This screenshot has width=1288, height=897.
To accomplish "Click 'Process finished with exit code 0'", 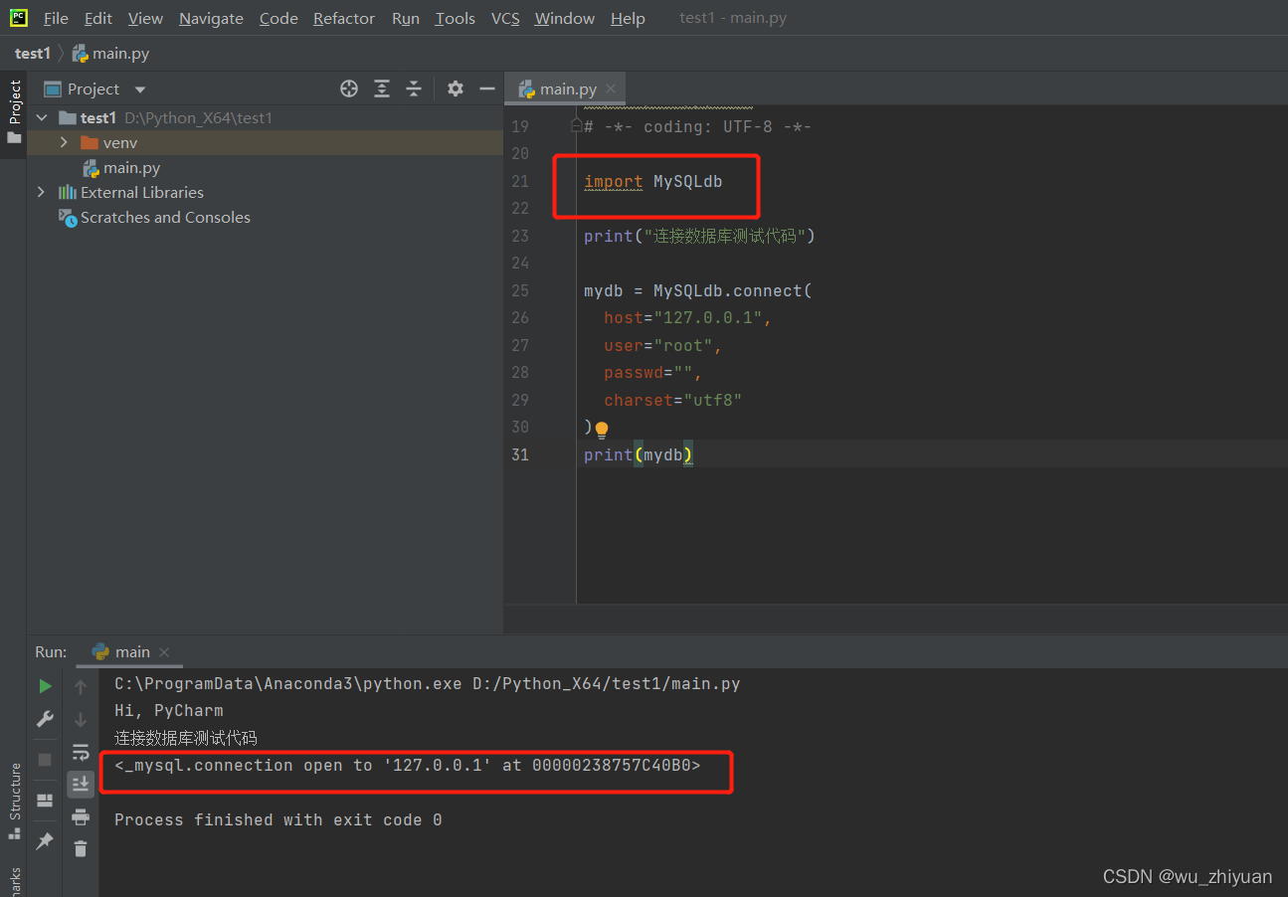I will (x=277, y=819).
